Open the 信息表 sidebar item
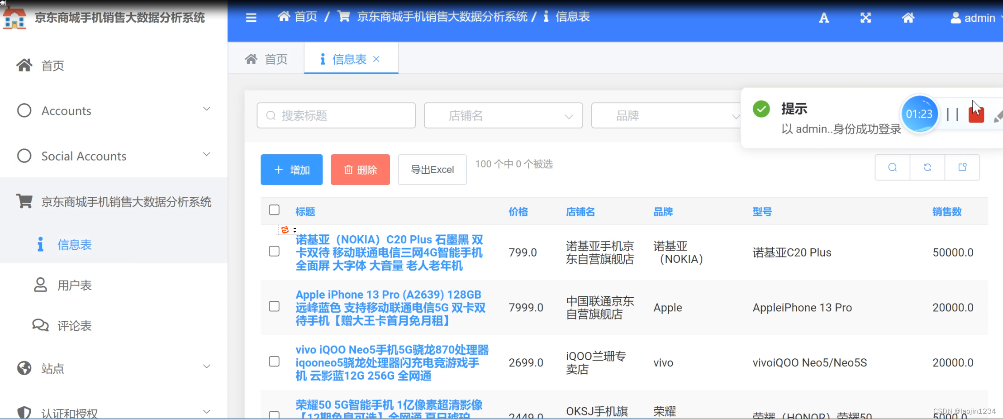This screenshot has height=419, width=1003. point(114,245)
